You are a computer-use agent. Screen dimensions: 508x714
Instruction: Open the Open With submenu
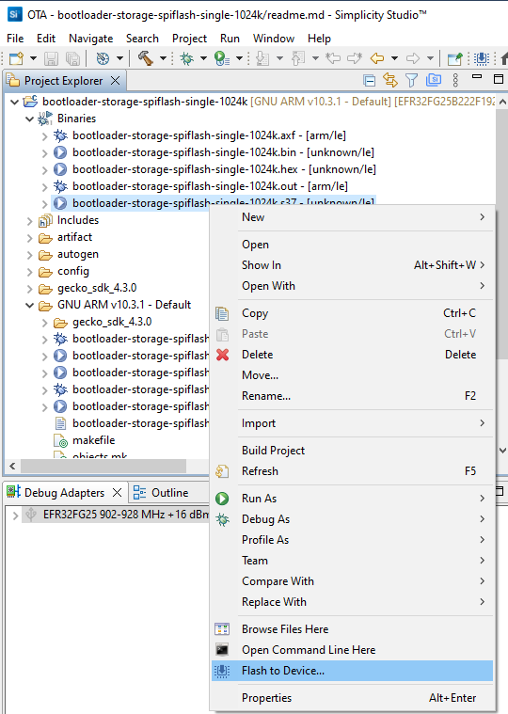point(352,286)
